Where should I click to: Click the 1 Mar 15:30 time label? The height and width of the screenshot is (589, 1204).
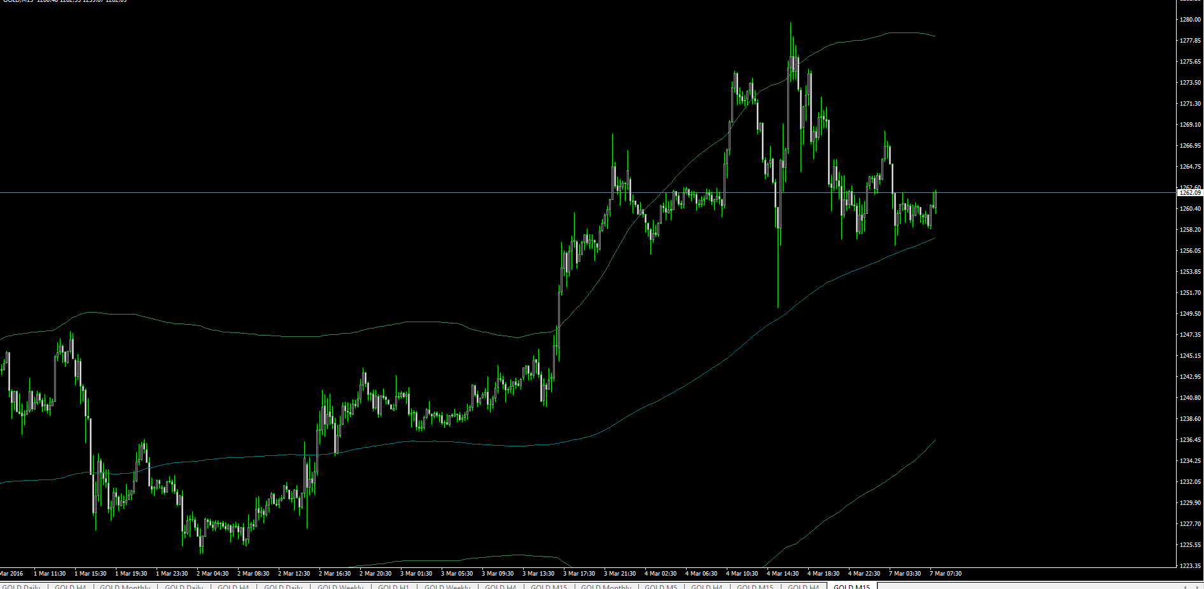(x=90, y=574)
